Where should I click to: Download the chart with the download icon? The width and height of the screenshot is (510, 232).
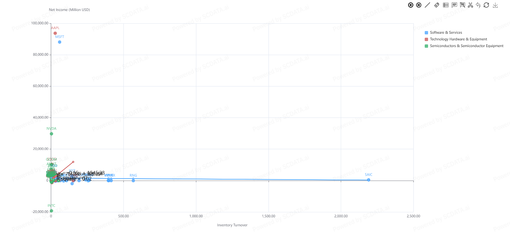click(496, 5)
